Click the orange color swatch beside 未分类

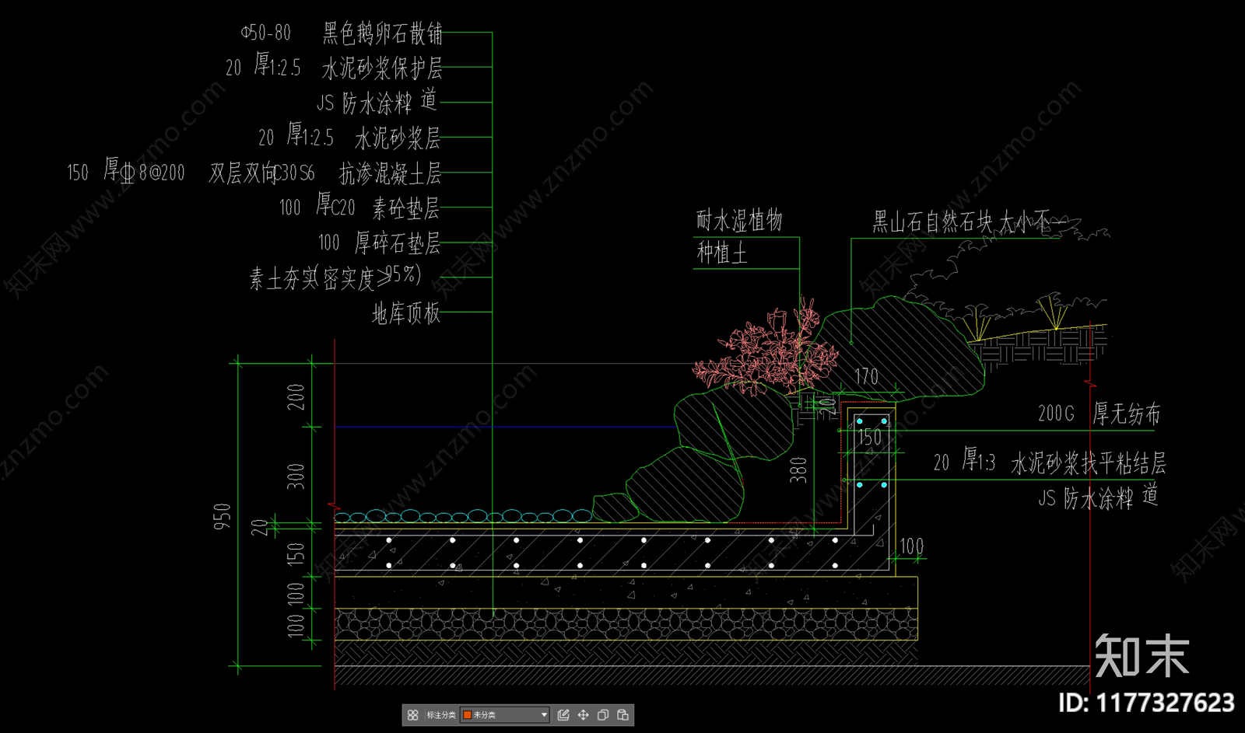click(467, 715)
